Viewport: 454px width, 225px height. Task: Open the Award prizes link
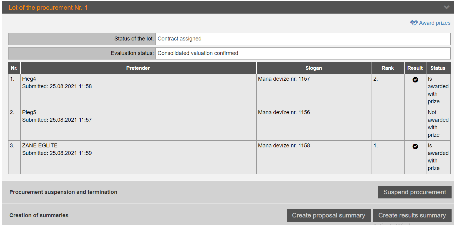coord(434,23)
